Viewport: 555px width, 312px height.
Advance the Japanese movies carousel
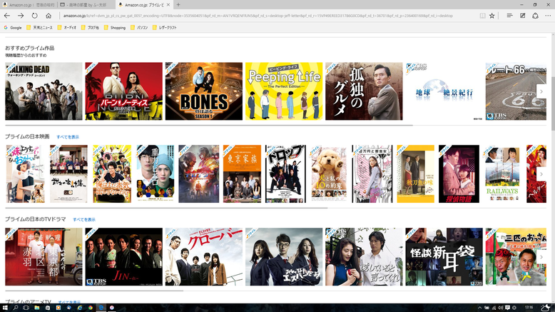point(541,174)
